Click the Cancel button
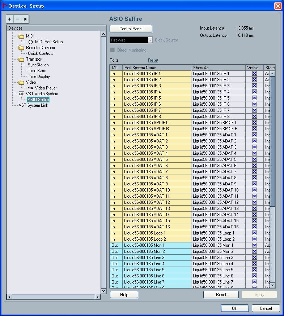The height and width of the screenshot is (316, 284). (266, 308)
